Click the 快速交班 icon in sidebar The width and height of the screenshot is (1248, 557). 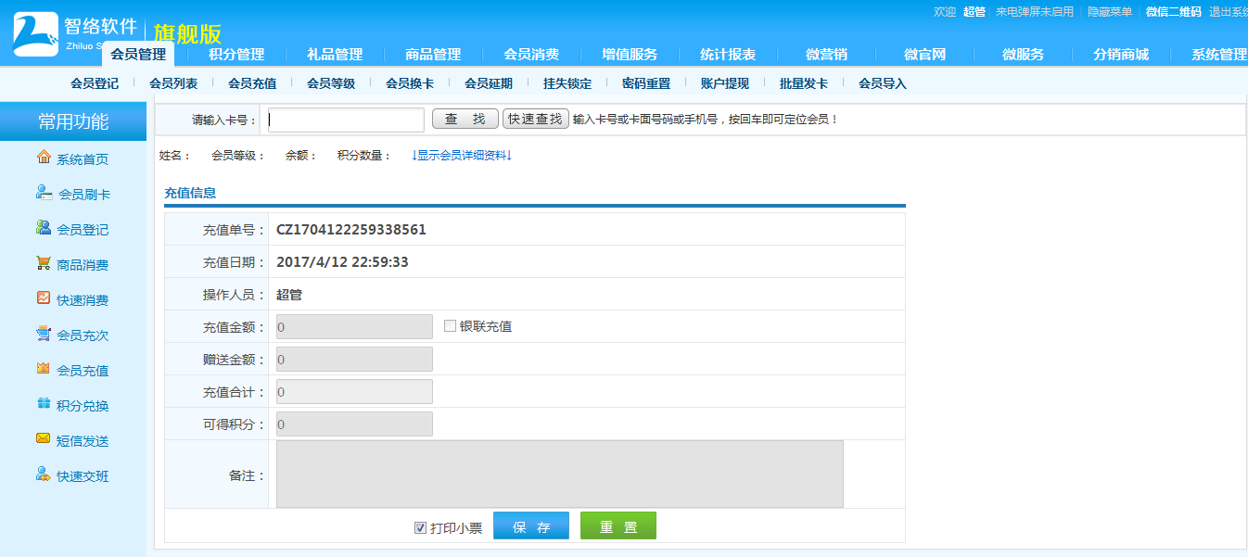(44, 475)
